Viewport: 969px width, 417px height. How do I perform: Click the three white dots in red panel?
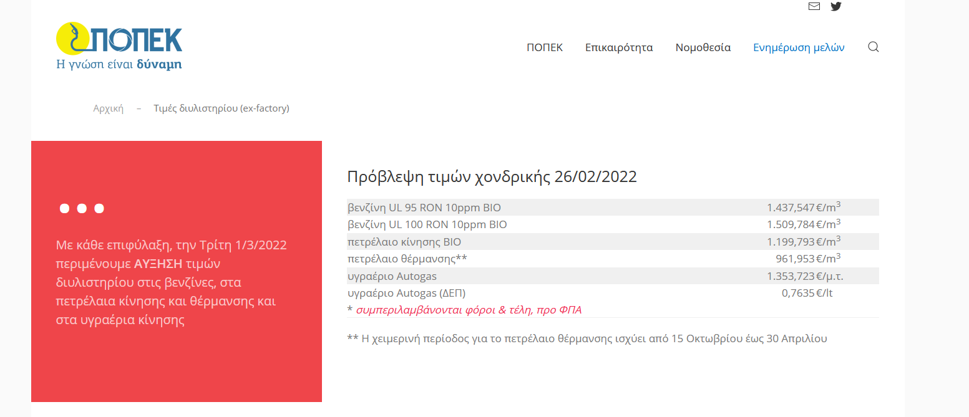click(x=82, y=209)
